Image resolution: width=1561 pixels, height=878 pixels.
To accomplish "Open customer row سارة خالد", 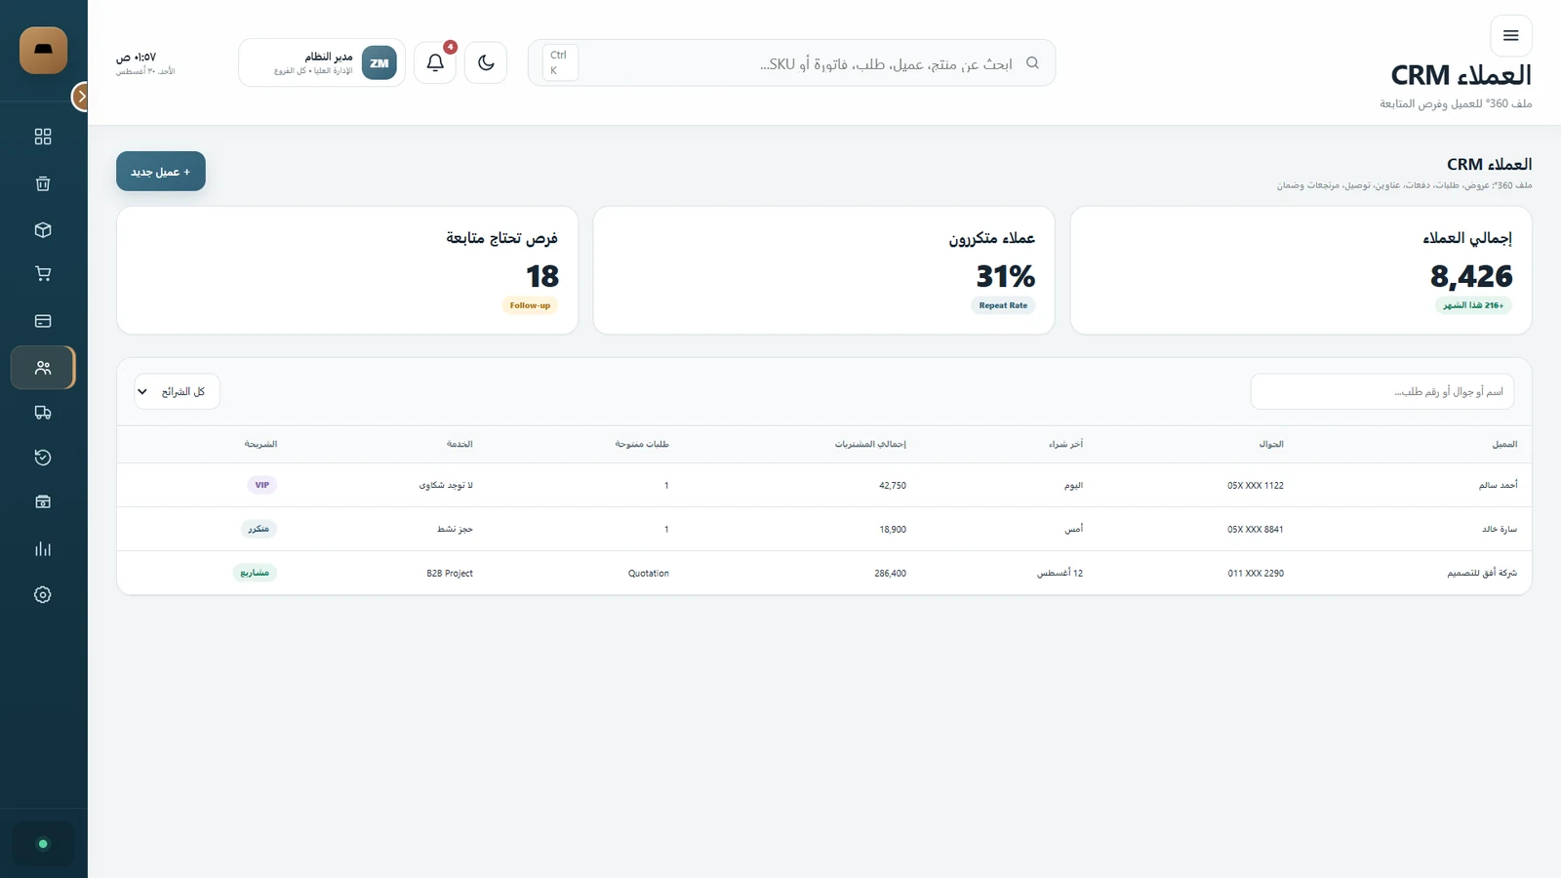I will 824,529.
